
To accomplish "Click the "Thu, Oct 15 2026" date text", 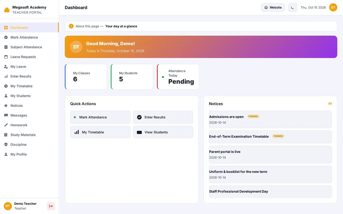I will click(313, 7).
